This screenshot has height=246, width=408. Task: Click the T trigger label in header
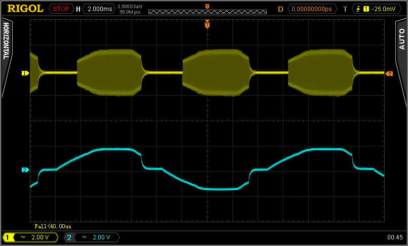click(345, 10)
